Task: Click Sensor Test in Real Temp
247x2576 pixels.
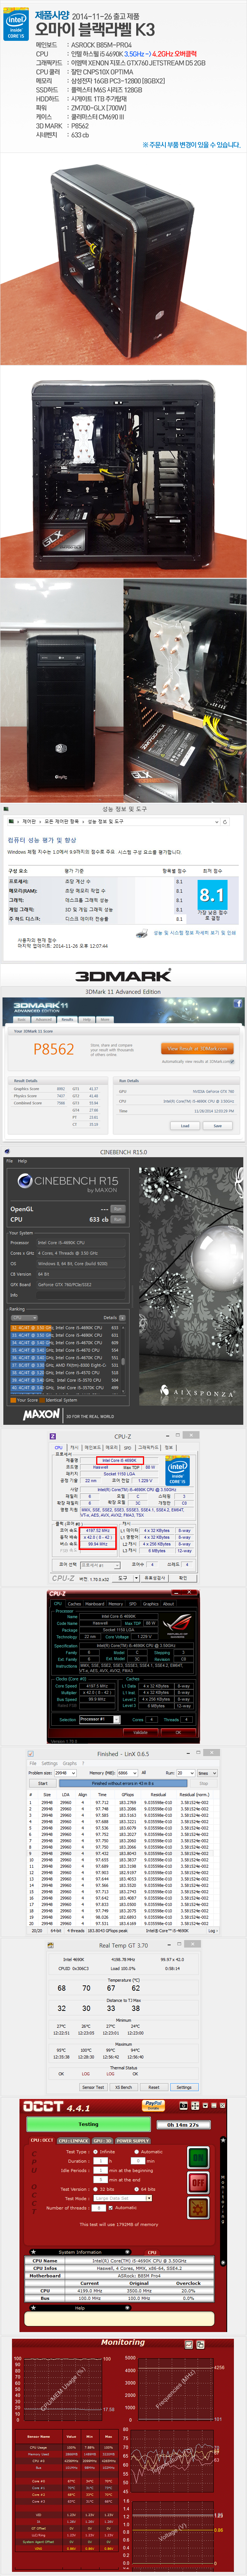Action: 93,2087
